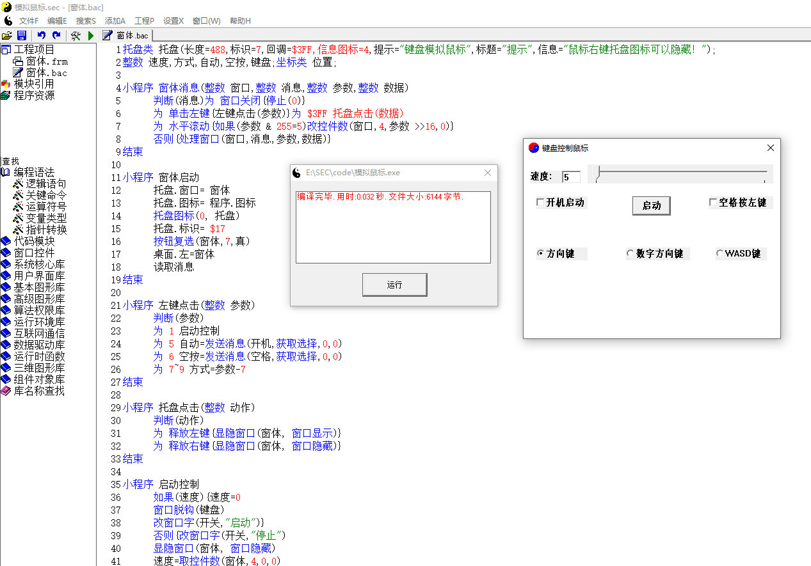Open the 编辑E menu
The image size is (811, 566).
[x=57, y=21]
